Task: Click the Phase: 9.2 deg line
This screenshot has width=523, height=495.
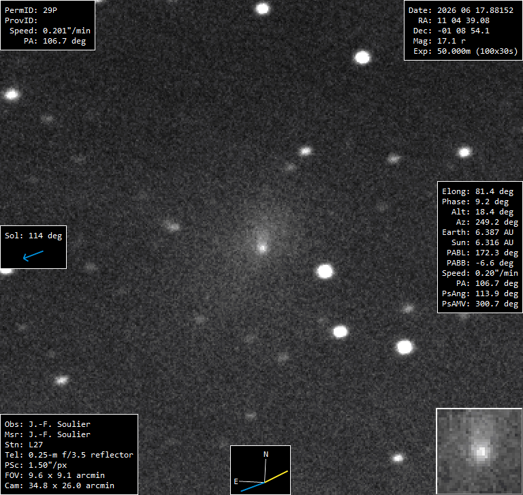Action: tap(475, 202)
